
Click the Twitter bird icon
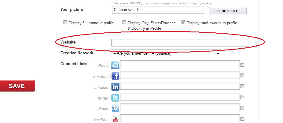coord(115,98)
